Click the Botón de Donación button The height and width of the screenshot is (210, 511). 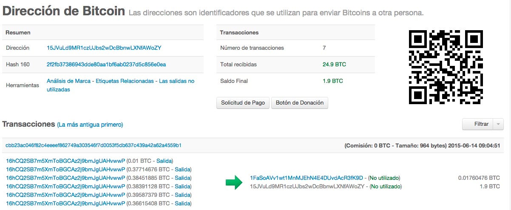point(300,102)
